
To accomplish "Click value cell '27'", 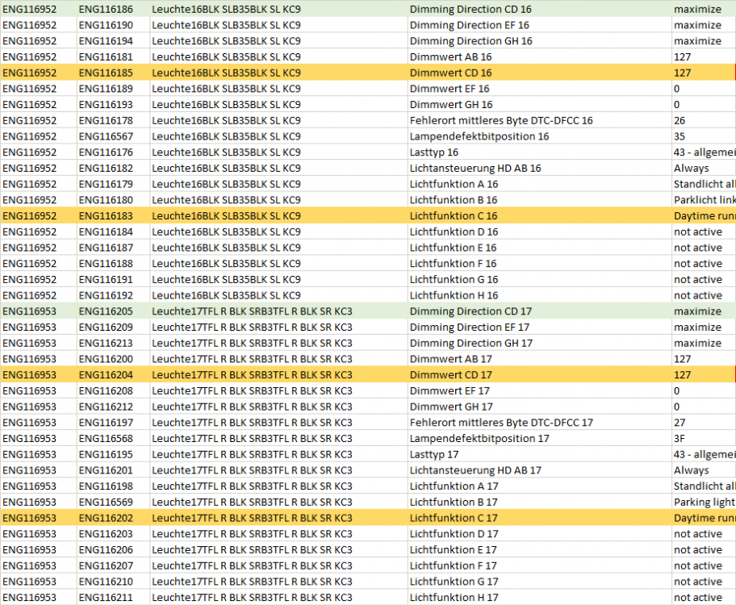I will click(x=704, y=423).
